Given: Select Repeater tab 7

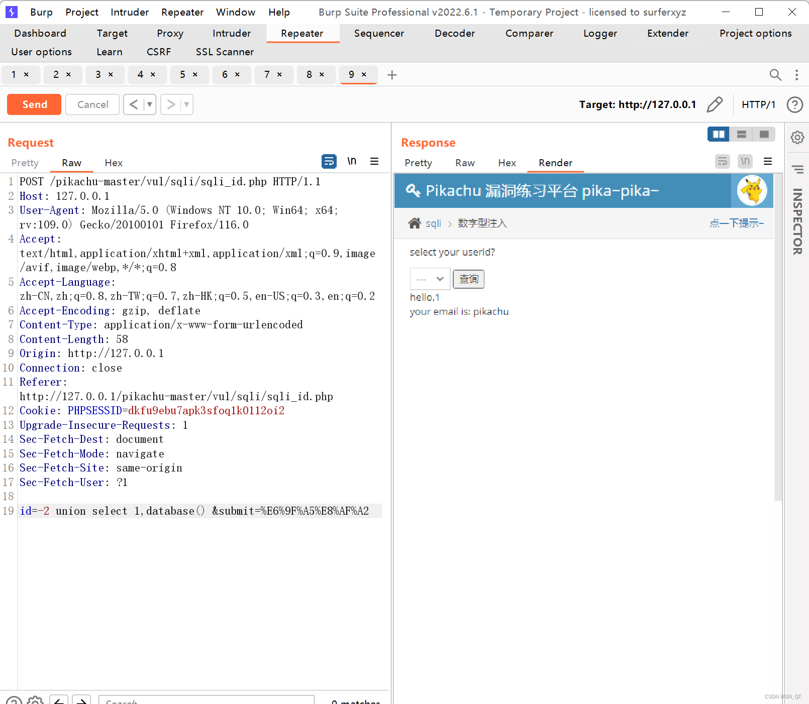Looking at the screenshot, I should click(267, 75).
